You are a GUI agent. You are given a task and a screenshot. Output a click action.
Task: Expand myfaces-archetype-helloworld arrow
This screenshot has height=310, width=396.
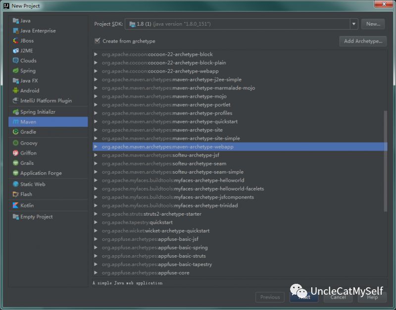tap(96, 180)
